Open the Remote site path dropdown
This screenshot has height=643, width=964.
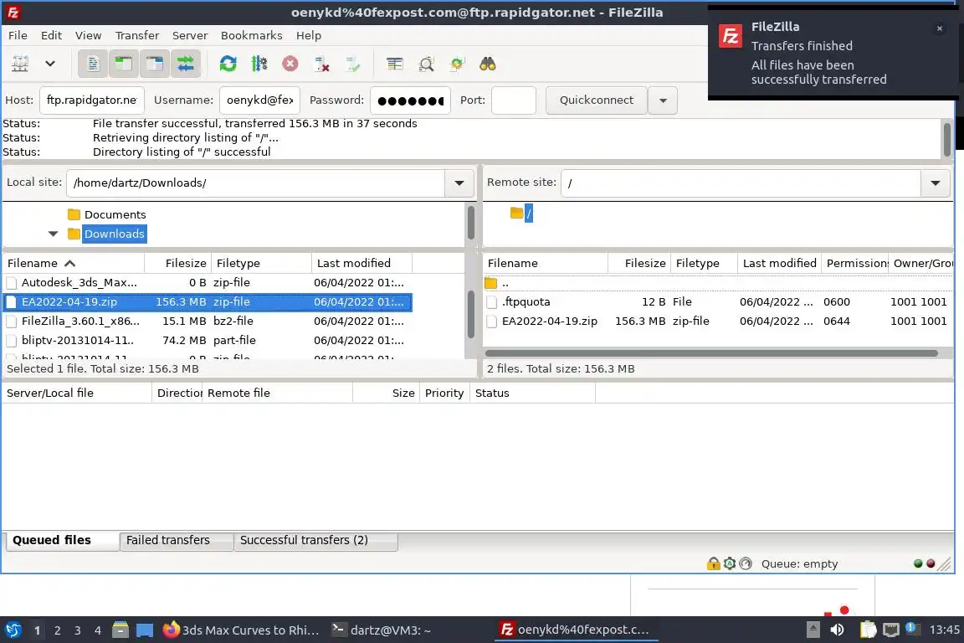(935, 183)
